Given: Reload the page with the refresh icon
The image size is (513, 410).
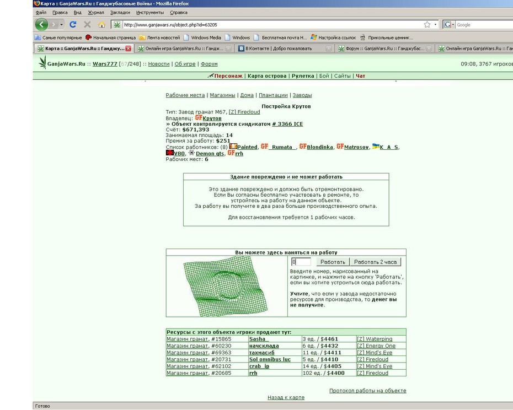Looking at the screenshot, I should click(x=73, y=24).
